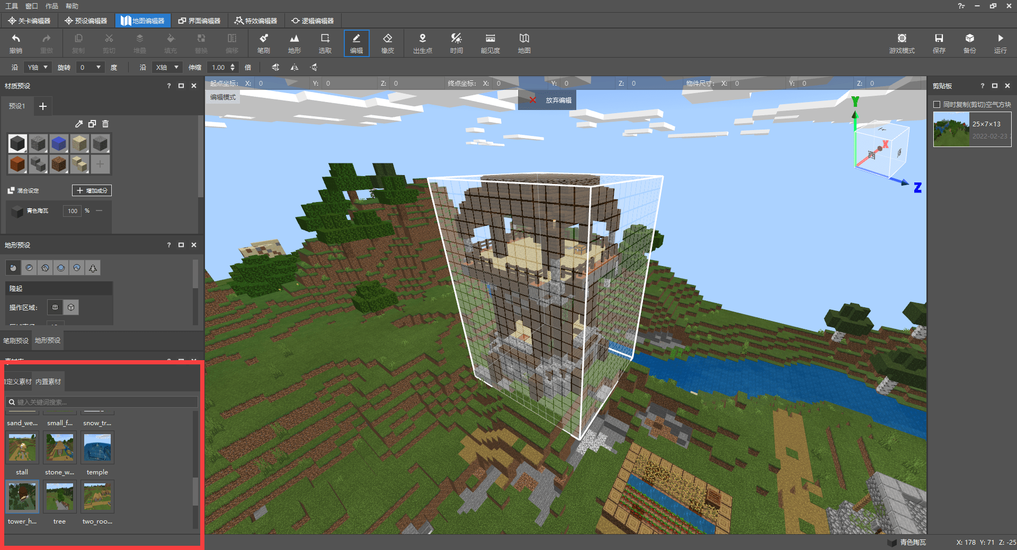Switch to 笔刷预设 tab
The height and width of the screenshot is (550, 1017).
coord(16,341)
